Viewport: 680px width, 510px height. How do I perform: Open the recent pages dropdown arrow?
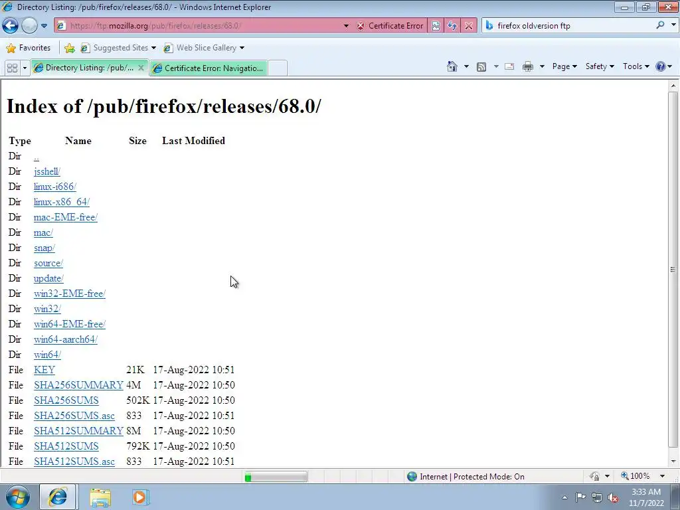pos(44,26)
